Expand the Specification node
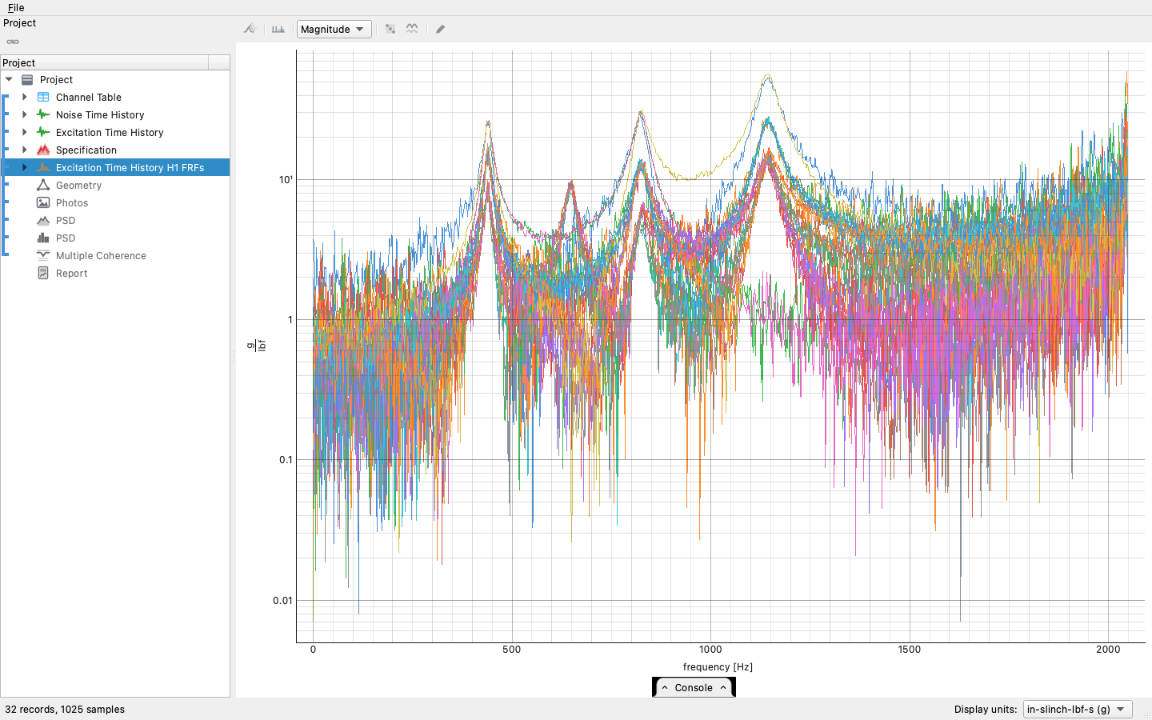 [25, 150]
